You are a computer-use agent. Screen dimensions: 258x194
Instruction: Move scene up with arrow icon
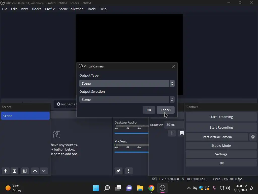coord(35,171)
